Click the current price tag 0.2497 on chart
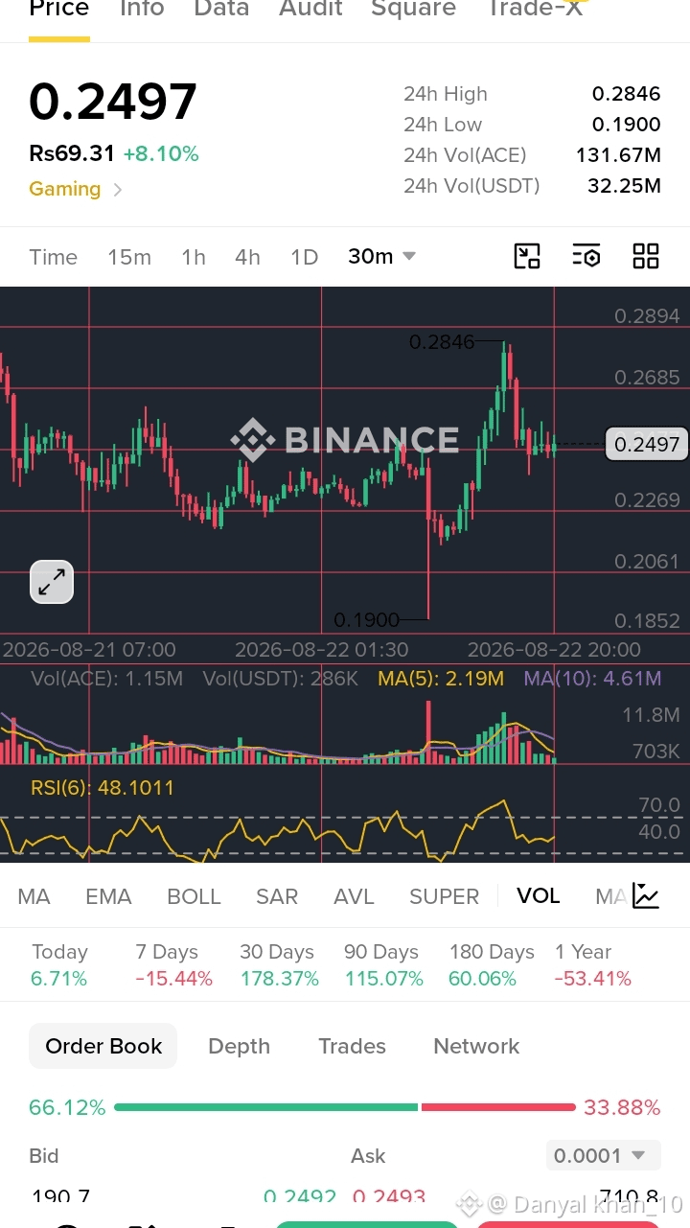Image resolution: width=690 pixels, height=1228 pixels. (x=647, y=444)
